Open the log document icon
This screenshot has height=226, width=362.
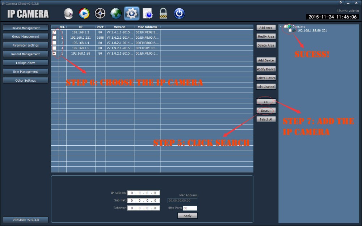[x=148, y=13]
